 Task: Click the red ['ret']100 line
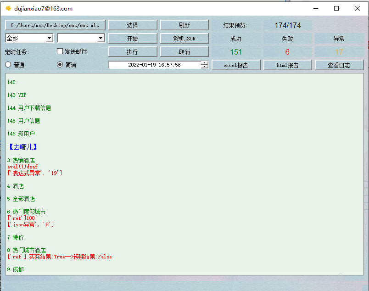click(x=21, y=218)
